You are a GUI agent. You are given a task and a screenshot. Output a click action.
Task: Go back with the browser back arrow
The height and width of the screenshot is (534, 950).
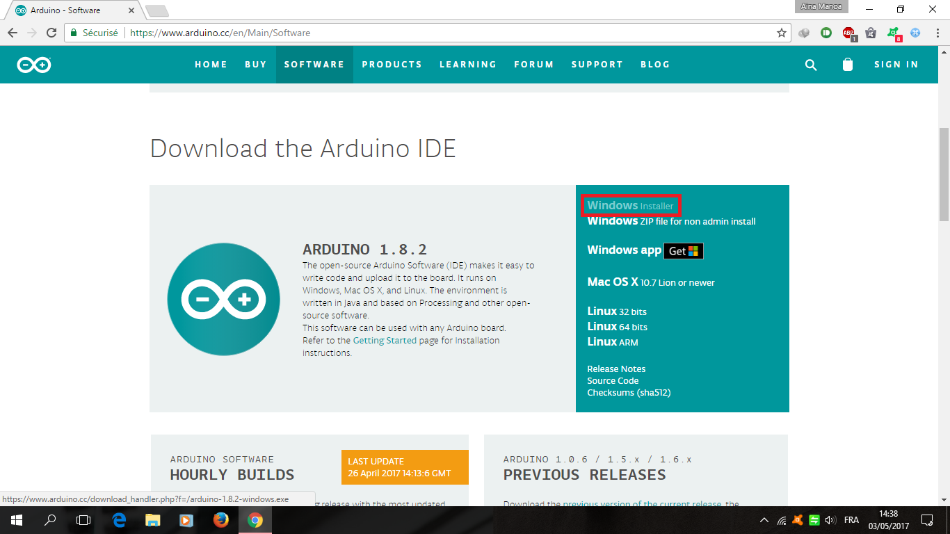13,33
